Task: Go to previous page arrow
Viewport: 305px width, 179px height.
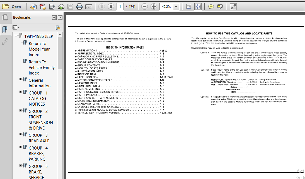Action: coord(101,7)
